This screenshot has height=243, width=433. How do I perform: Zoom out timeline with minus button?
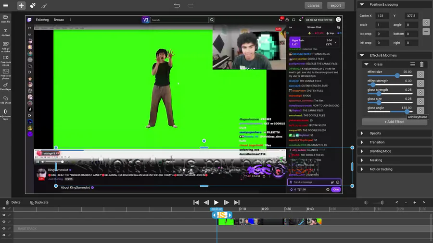[x=406, y=203]
